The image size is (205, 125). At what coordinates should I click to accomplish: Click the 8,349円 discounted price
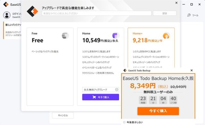tap(143, 86)
